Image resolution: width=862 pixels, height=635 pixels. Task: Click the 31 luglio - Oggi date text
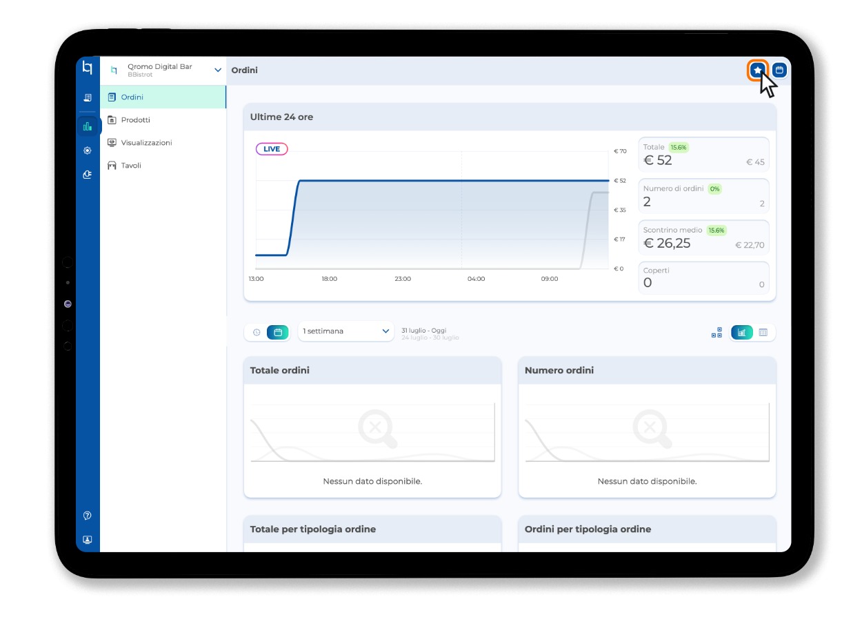click(424, 331)
